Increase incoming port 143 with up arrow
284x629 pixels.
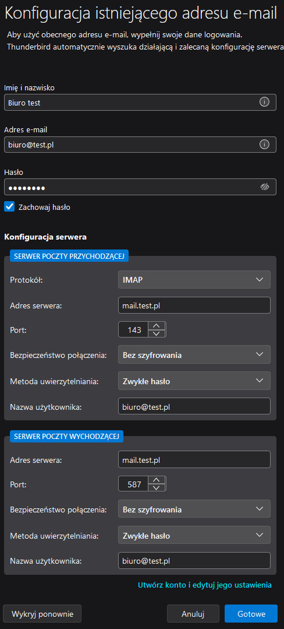[x=157, y=326]
